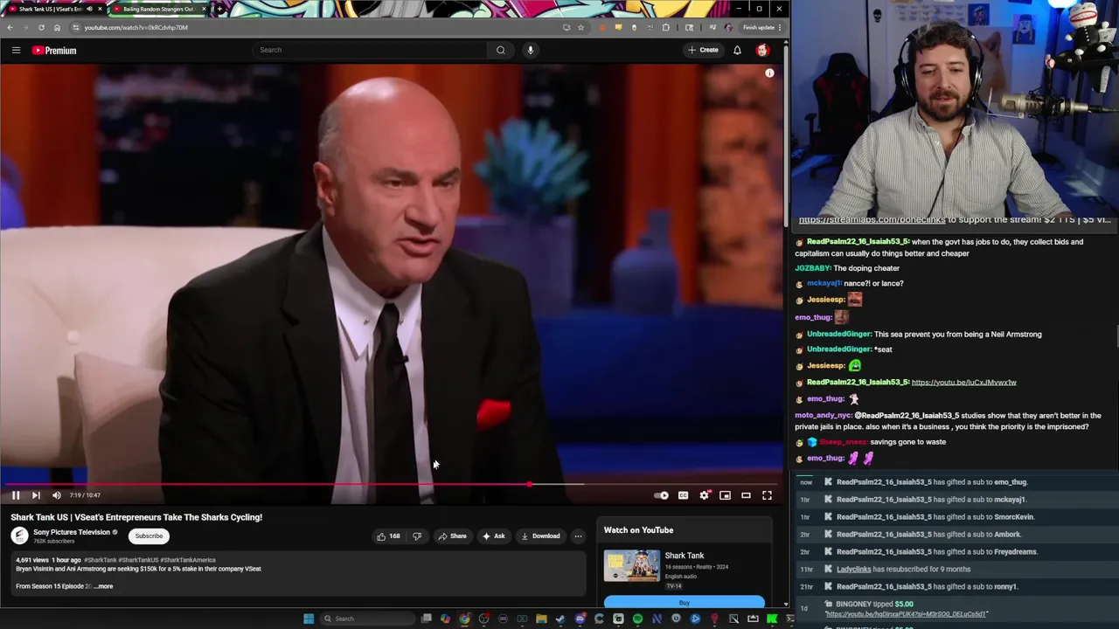
Task: Click the streamlabs.com donation link in chat
Action: 872,220
